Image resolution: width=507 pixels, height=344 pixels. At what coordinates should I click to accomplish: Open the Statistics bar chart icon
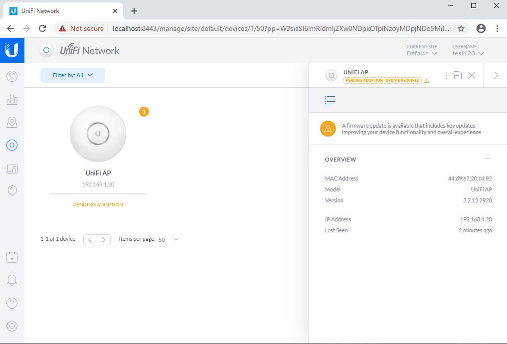tap(12, 99)
